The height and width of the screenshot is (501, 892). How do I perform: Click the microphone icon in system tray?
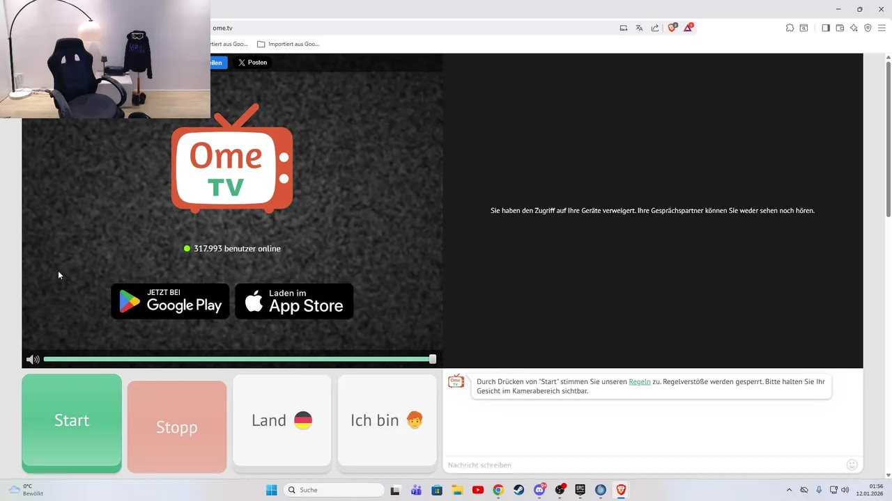[x=819, y=490]
